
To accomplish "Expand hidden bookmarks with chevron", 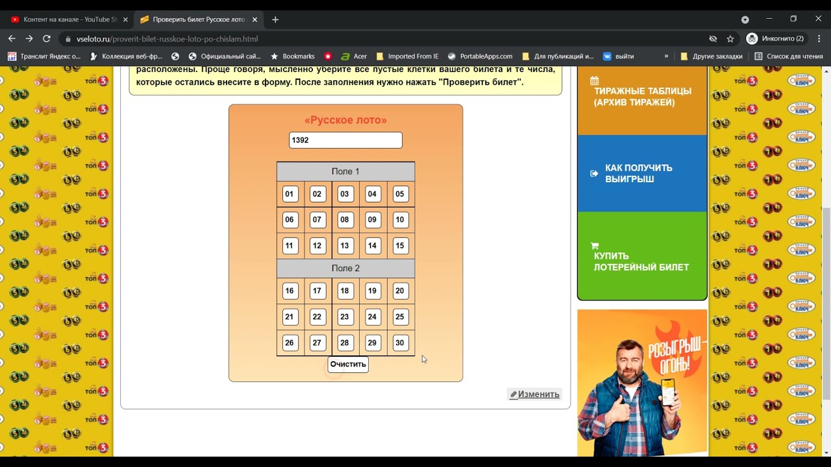I will 666,56.
